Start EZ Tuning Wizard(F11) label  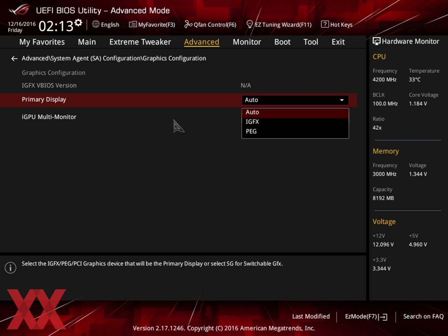point(283,25)
